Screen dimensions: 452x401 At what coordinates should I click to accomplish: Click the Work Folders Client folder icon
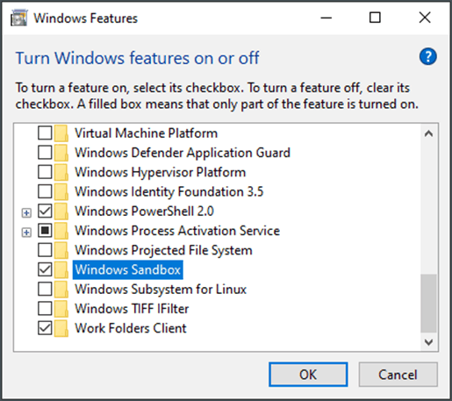[x=61, y=328]
